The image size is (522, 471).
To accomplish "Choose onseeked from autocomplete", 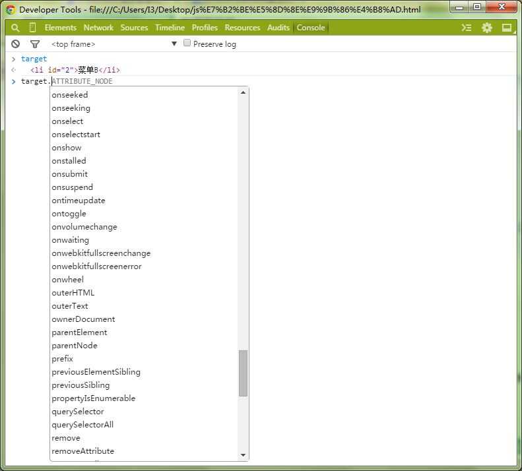I will pos(70,95).
